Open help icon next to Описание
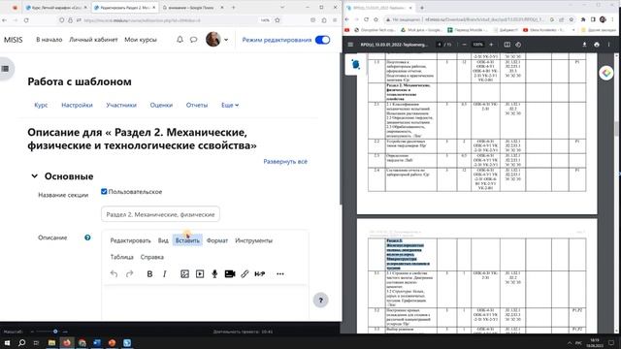 tap(87, 238)
